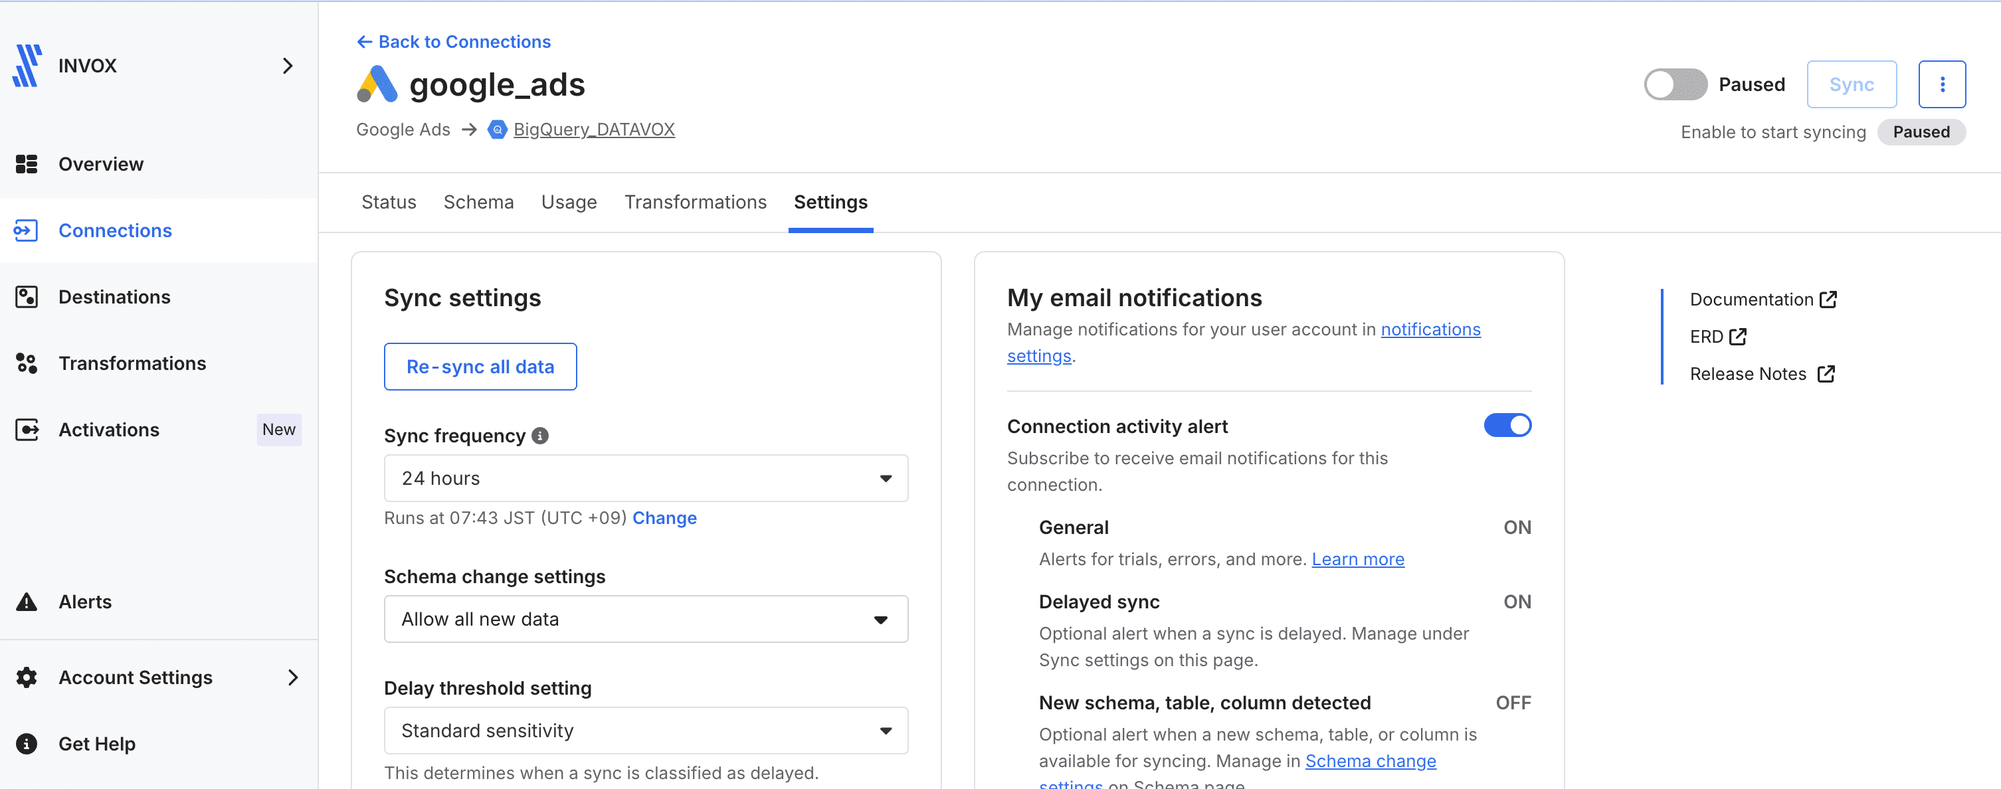Open the BigQuery_DATAVOX link
This screenshot has height=789, width=2001.
pyautogui.click(x=594, y=130)
